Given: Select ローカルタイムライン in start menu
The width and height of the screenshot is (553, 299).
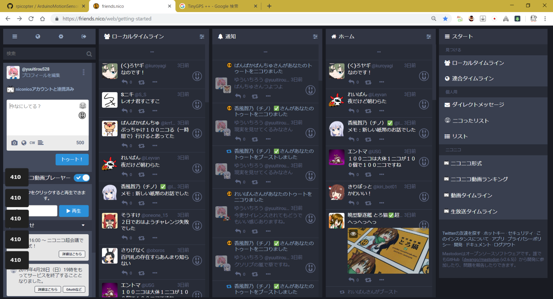Looking at the screenshot, I should point(493,63).
